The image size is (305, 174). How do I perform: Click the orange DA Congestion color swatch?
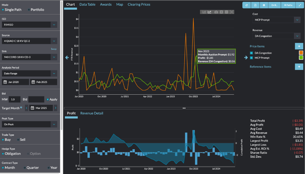coord(301,53)
